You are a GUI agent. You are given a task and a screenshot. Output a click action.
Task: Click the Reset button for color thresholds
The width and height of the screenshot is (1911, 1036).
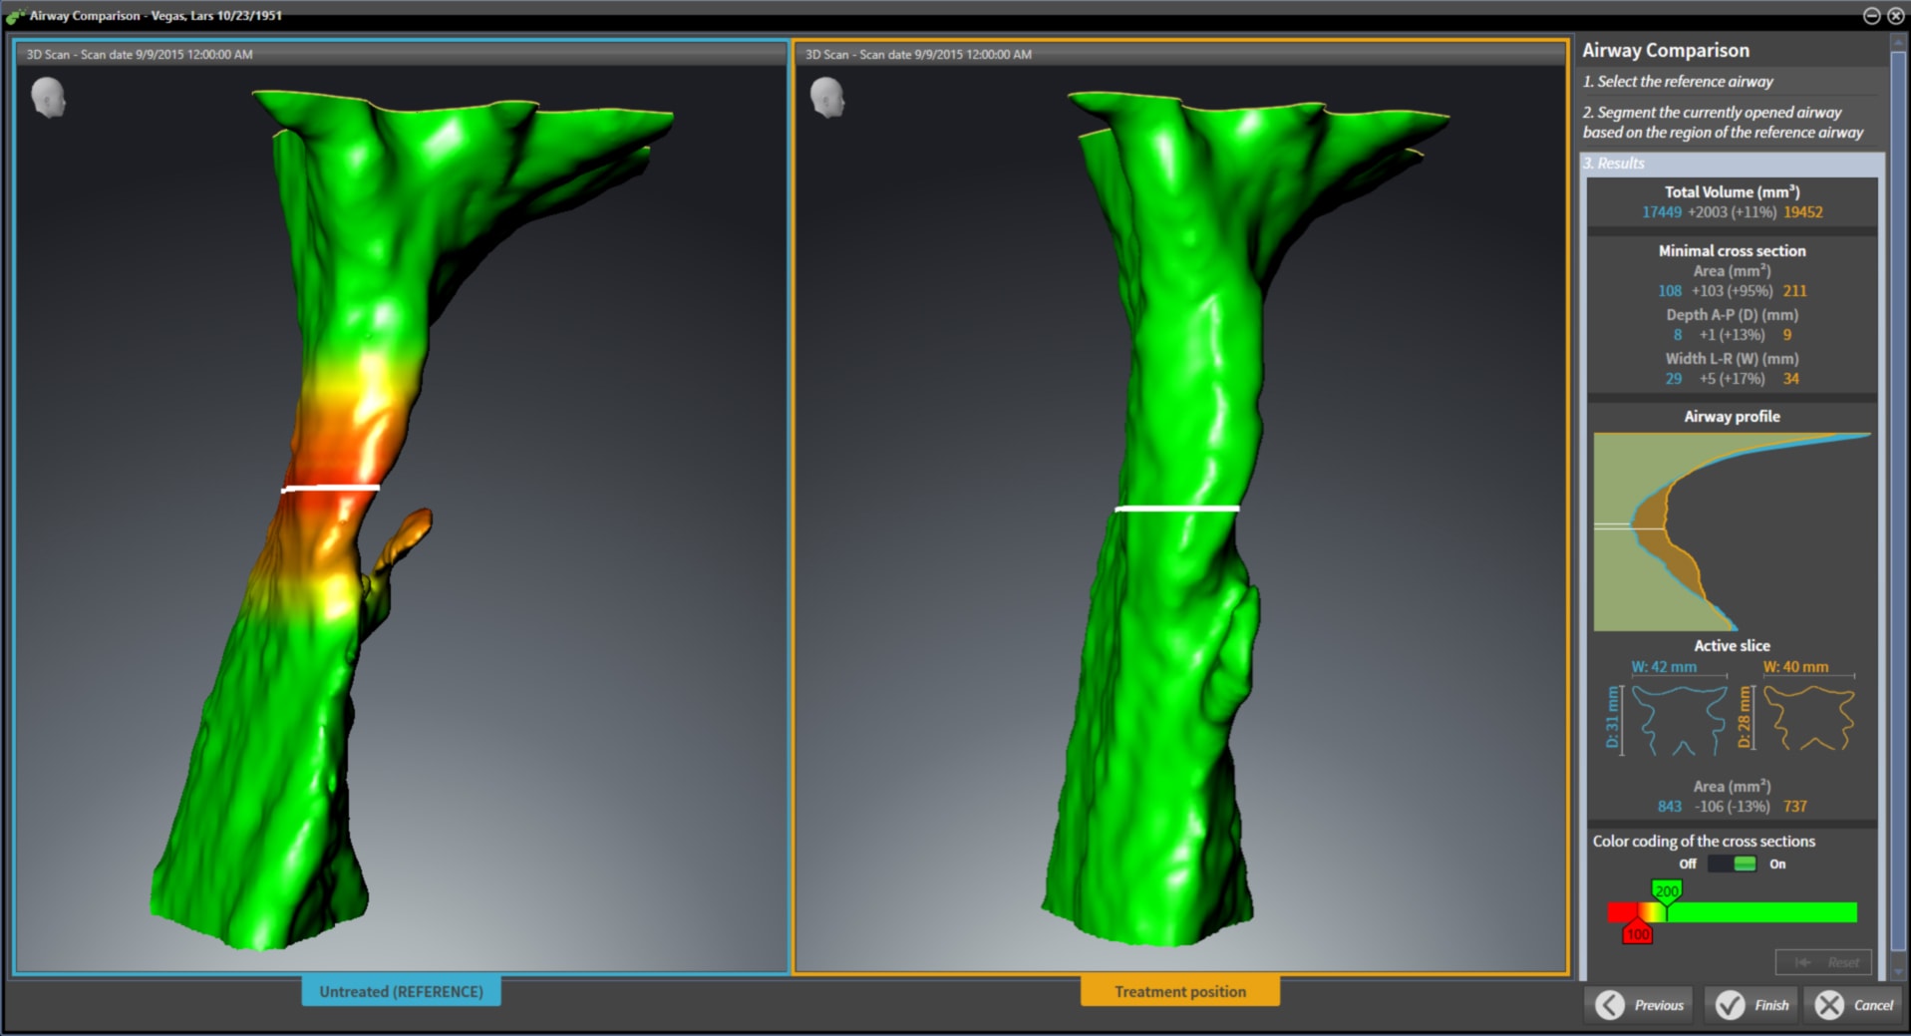coord(1823,962)
